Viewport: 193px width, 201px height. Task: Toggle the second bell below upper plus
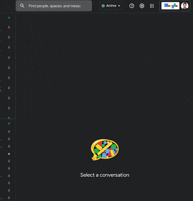point(9,37)
